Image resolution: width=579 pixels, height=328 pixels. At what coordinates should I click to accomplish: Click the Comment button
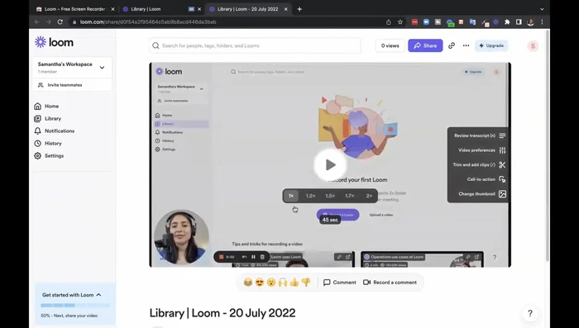point(340,283)
